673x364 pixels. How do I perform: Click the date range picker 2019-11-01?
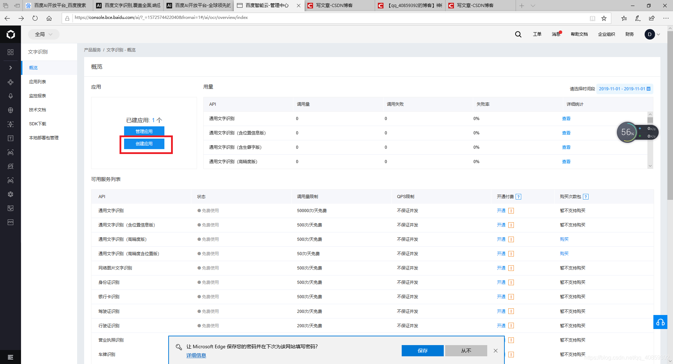pos(625,89)
